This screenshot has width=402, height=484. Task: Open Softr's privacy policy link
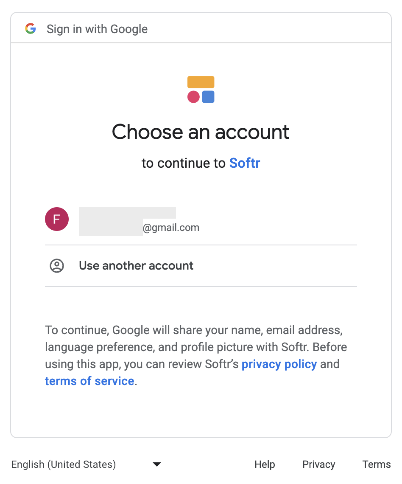pos(279,364)
